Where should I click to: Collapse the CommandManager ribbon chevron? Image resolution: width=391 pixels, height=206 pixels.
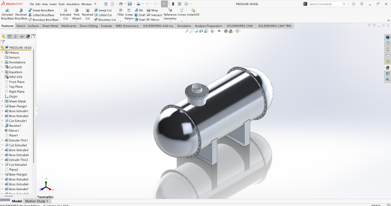click(388, 20)
